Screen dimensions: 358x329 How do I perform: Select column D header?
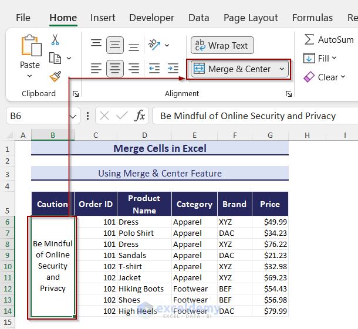pos(144,135)
